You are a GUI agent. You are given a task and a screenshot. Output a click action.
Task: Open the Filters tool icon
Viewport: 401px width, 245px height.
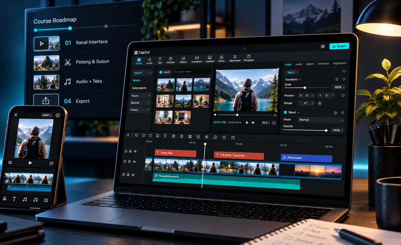point(221,59)
